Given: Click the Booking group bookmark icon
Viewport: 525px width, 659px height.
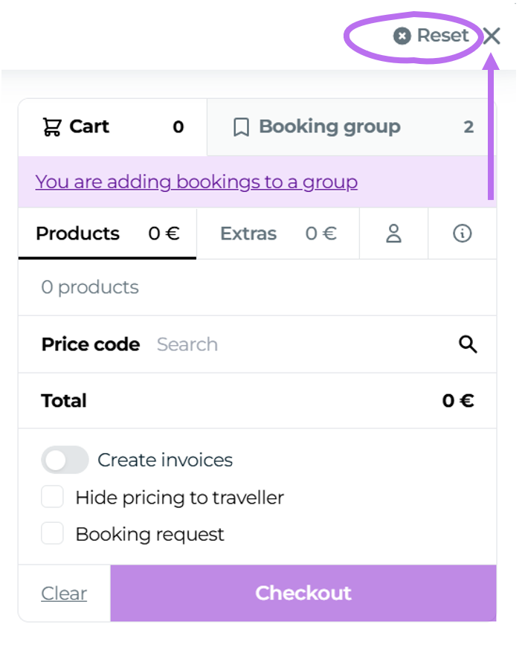Looking at the screenshot, I should pos(241,127).
